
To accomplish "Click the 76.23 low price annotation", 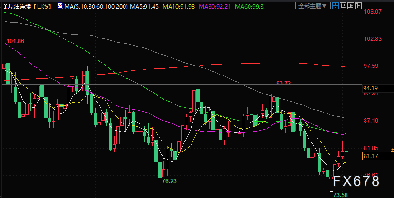I will 169,181.
